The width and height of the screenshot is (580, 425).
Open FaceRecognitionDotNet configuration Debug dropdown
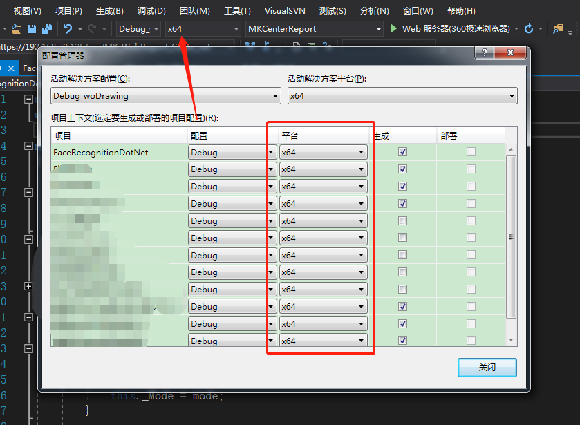[232, 153]
